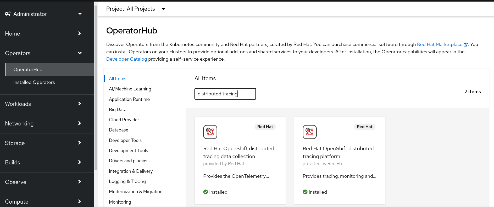Click the sidebar vertical scrollbar
Screen dimensions: 494x207
96,86
